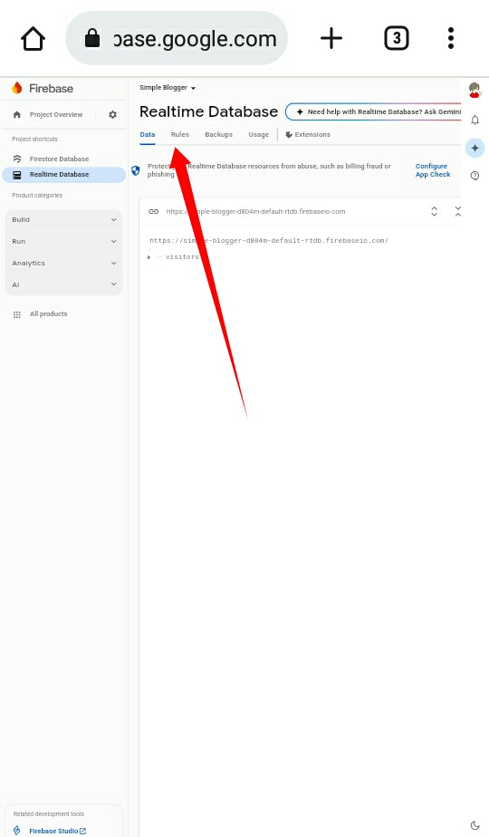This screenshot has width=489, height=837.
Task: Toggle dark mode moon icon
Action: tap(475, 825)
